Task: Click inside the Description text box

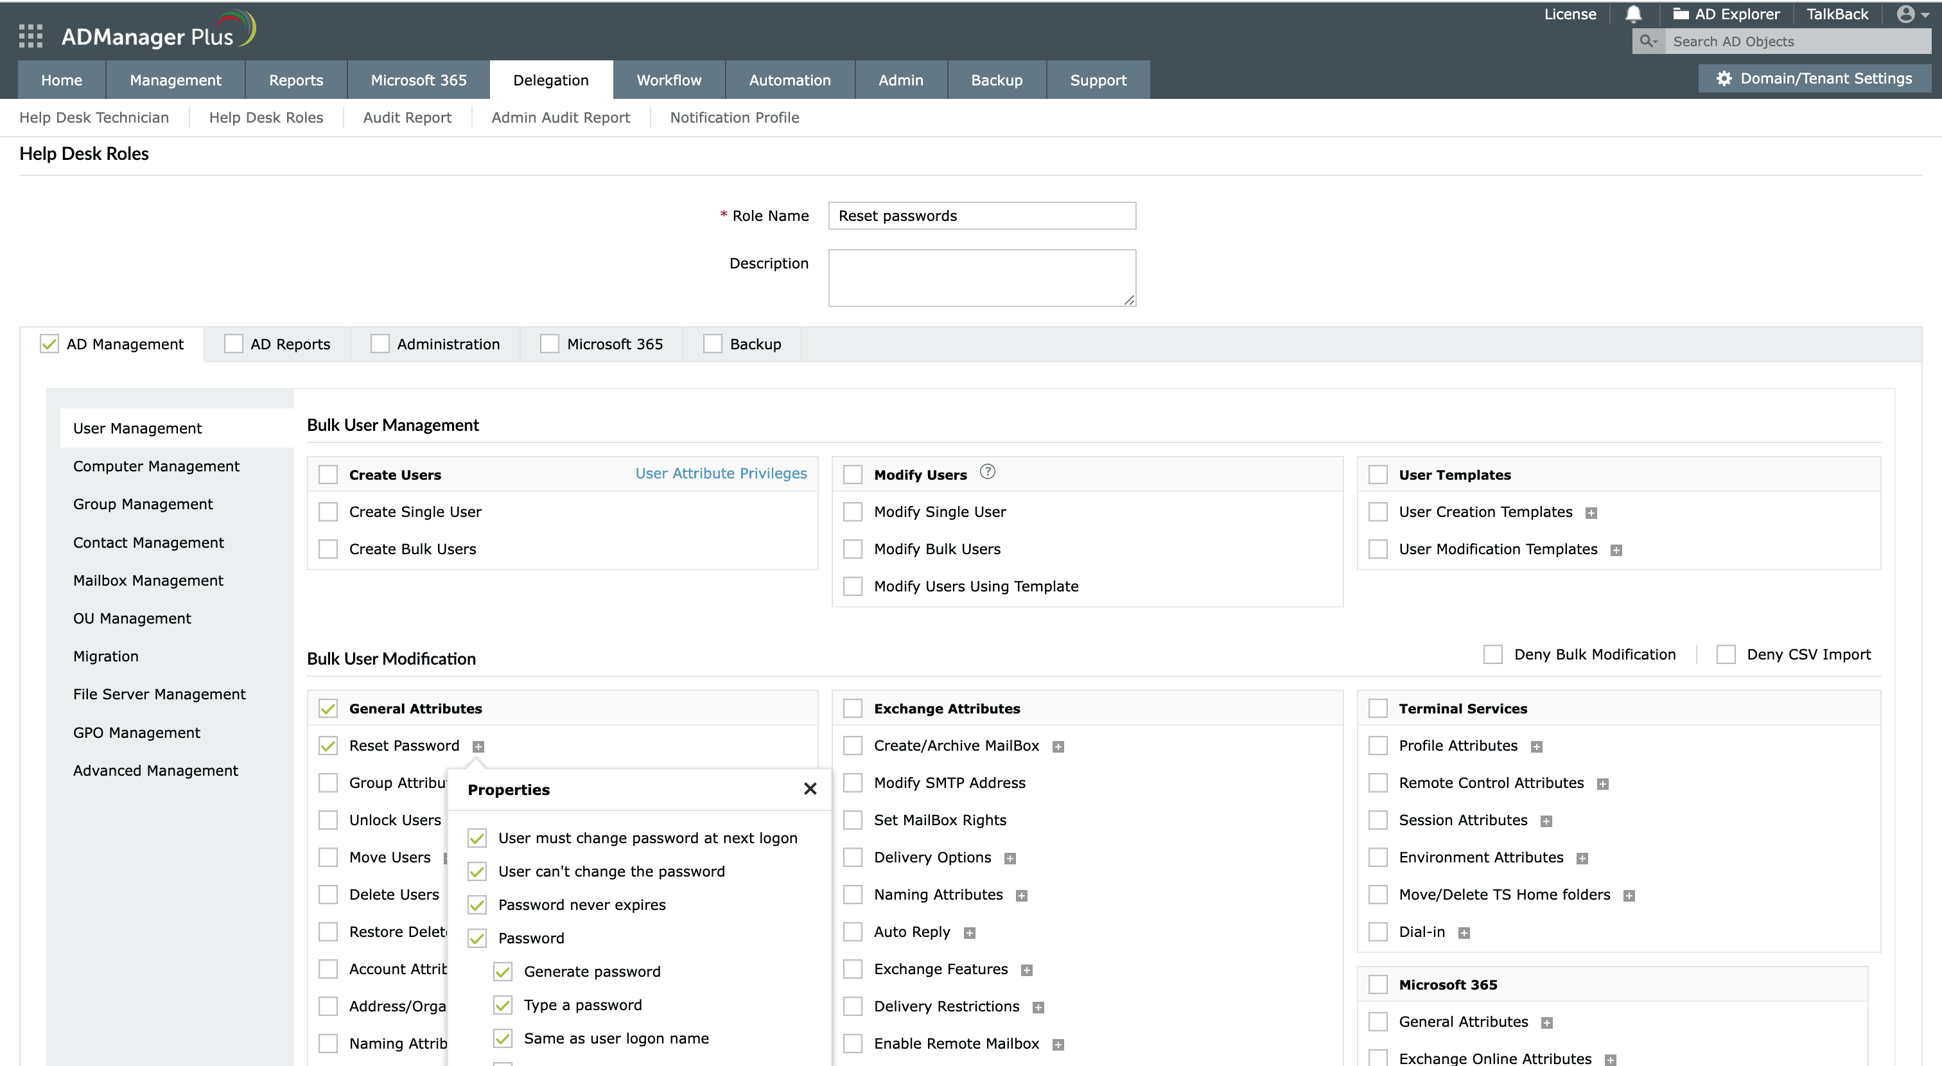Action: coord(980,277)
